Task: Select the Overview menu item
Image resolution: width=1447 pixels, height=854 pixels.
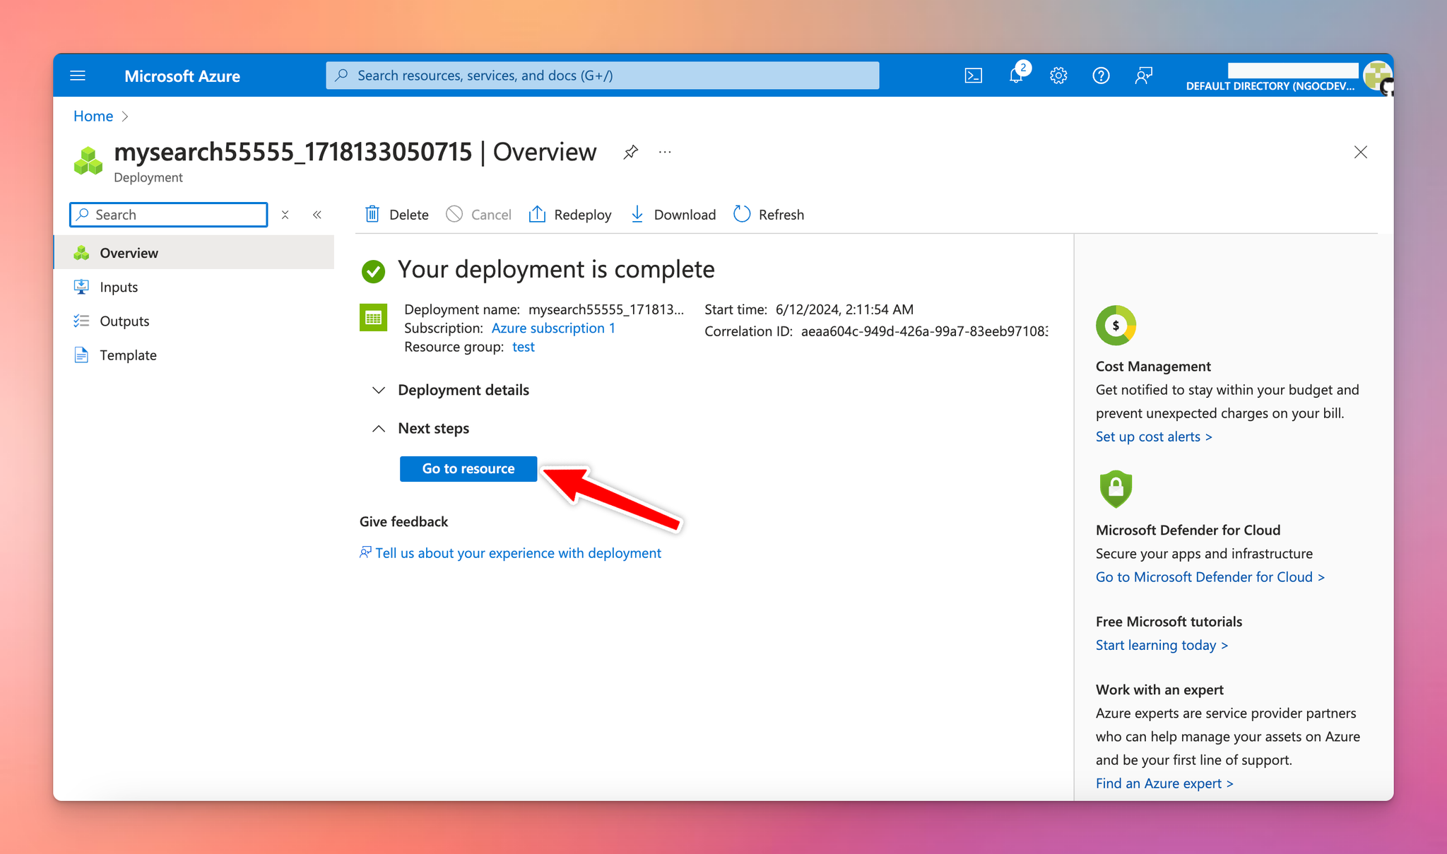Action: [x=194, y=253]
